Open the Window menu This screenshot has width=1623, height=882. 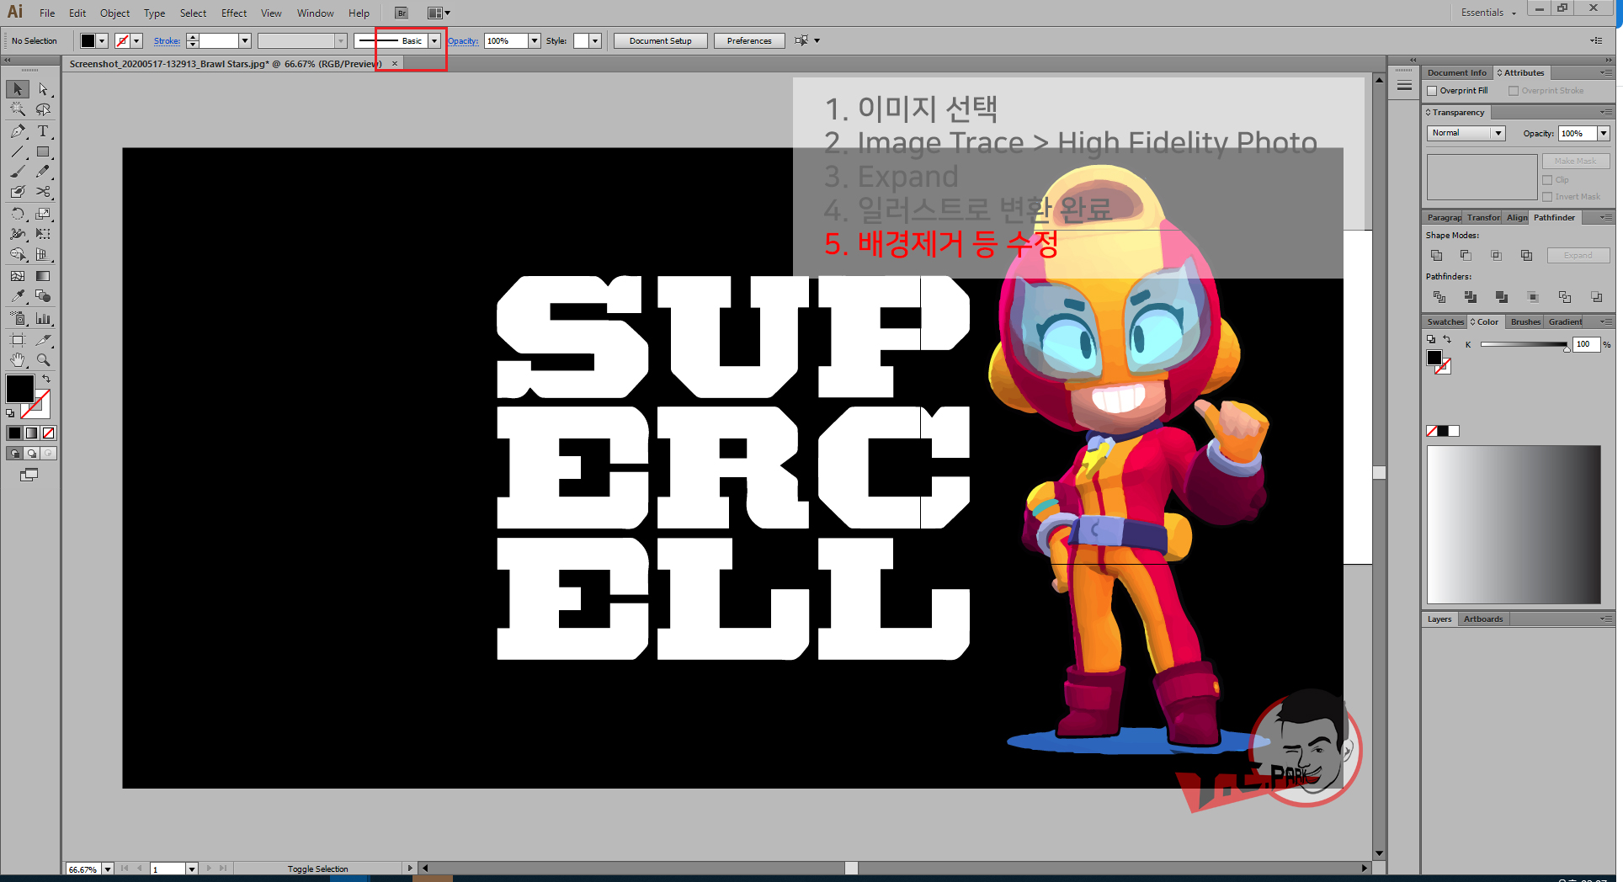[315, 13]
